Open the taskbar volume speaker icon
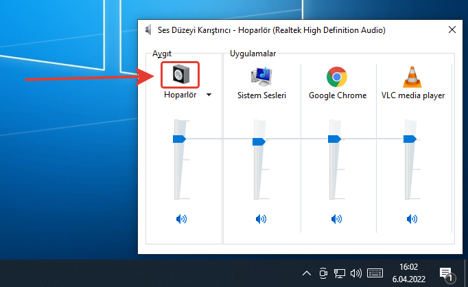This screenshot has width=468, height=287. (x=355, y=273)
